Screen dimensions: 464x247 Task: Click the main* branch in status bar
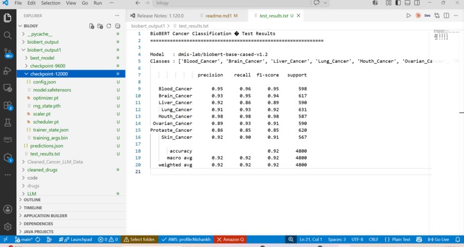coord(24,240)
